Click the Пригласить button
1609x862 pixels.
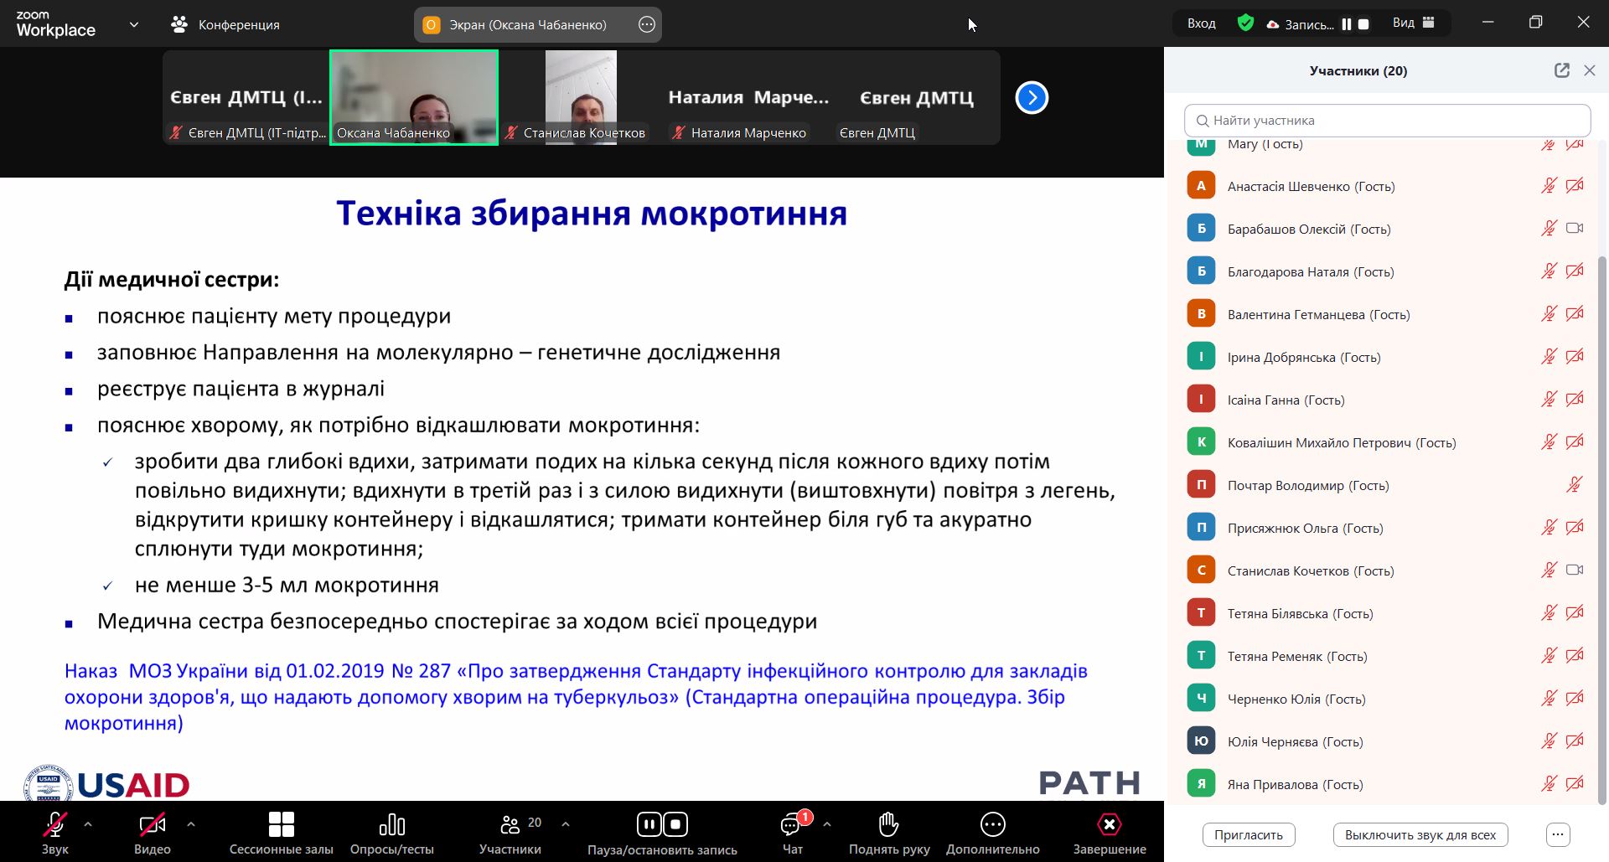click(x=1248, y=834)
